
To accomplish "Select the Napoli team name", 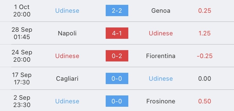I will (x=67, y=33).
